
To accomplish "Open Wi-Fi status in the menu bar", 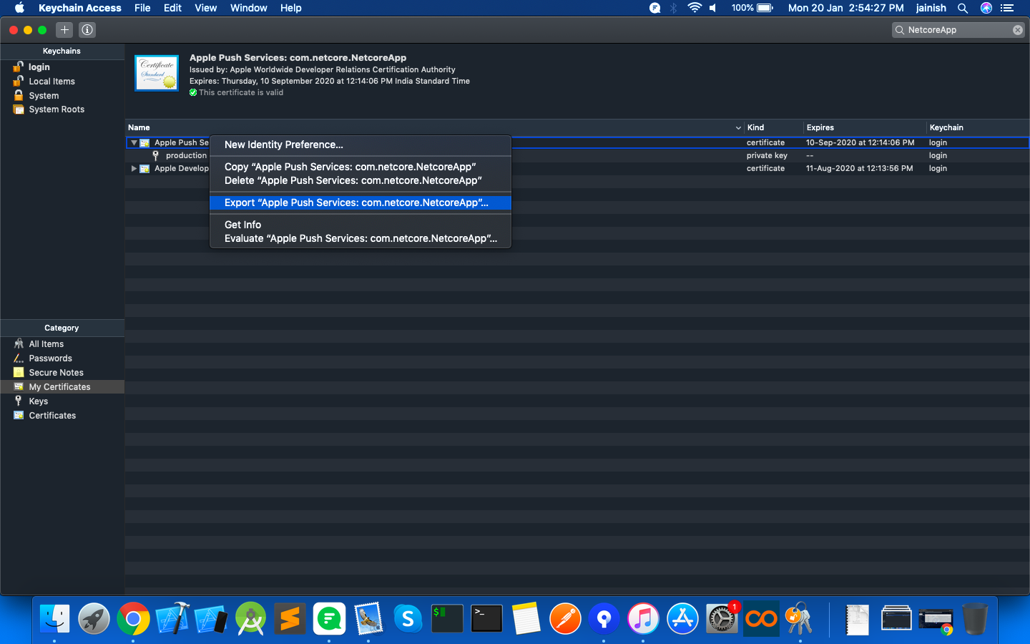I will click(x=694, y=8).
